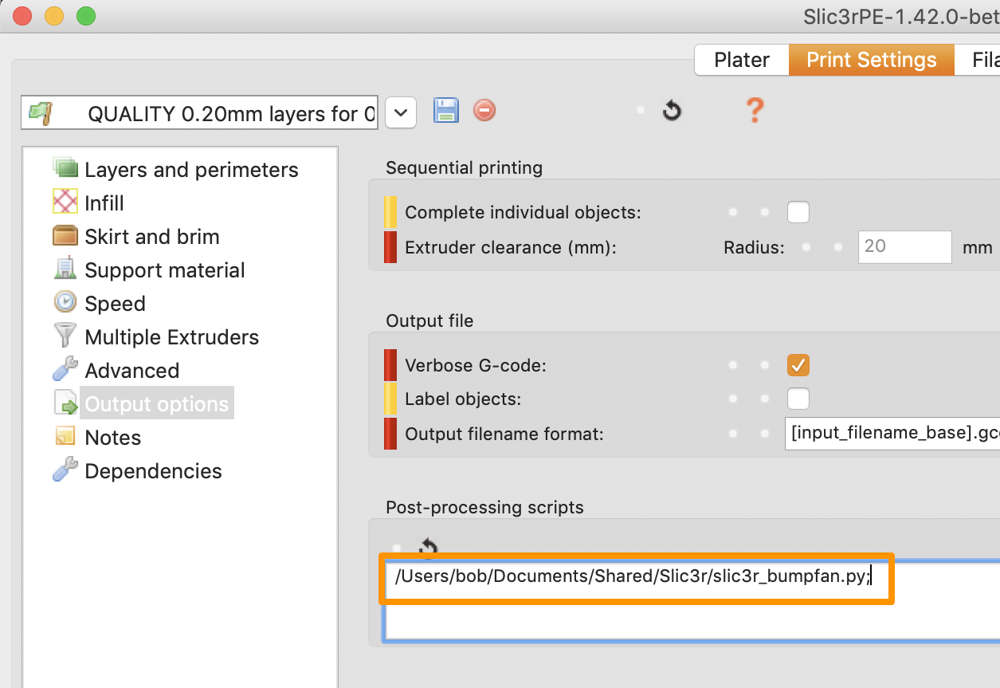The height and width of the screenshot is (688, 1000).
Task: Select QUALITY 0.20mm layers profile
Action: tap(199, 113)
